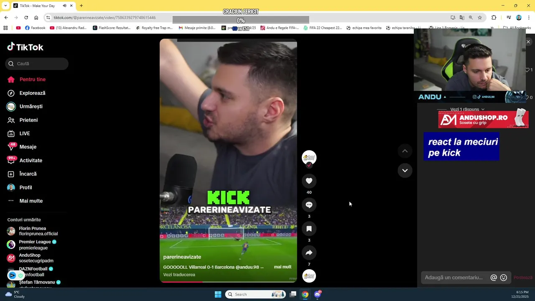Open Royalty free Trap bookmark

pyautogui.click(x=154, y=28)
